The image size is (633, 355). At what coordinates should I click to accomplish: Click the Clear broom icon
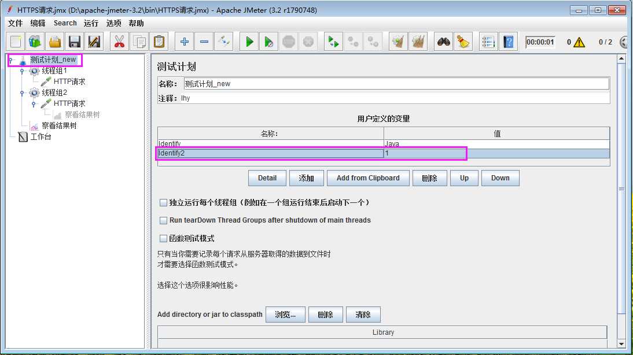(398, 42)
